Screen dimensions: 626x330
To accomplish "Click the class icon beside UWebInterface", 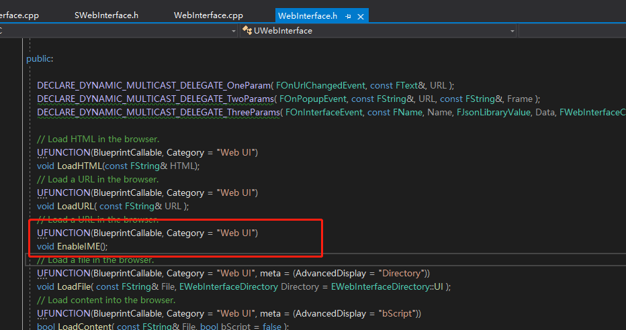I will [x=247, y=31].
